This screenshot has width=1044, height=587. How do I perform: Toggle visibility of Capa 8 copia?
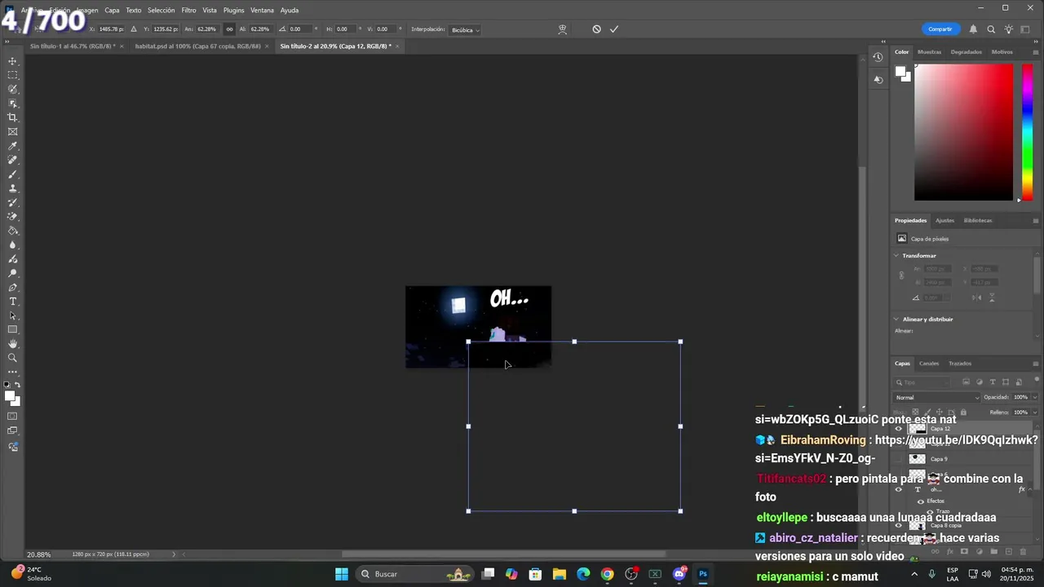(899, 526)
